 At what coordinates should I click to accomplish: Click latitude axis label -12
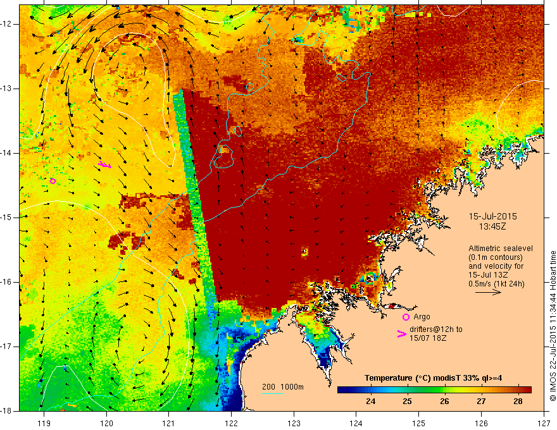click(x=7, y=24)
